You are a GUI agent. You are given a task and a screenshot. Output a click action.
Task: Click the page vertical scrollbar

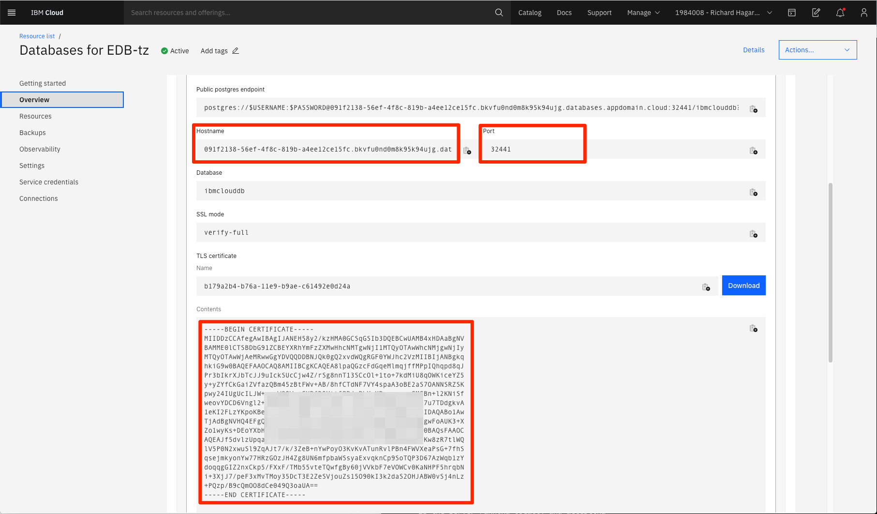(831, 272)
